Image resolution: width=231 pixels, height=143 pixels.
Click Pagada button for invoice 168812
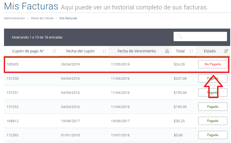pos(213,121)
